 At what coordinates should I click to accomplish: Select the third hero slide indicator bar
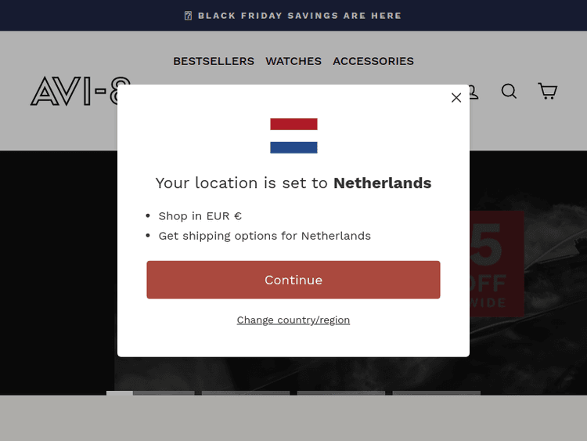[341, 392]
